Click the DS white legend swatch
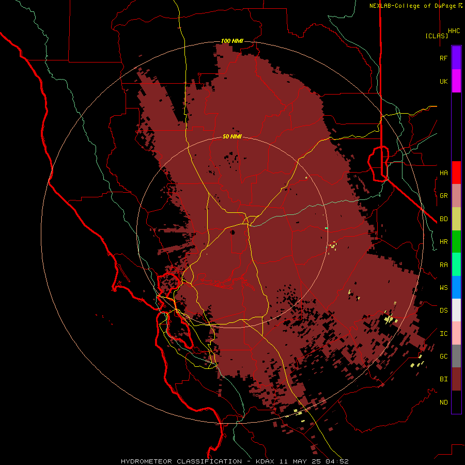The height and width of the screenshot is (465, 465). pos(456,310)
